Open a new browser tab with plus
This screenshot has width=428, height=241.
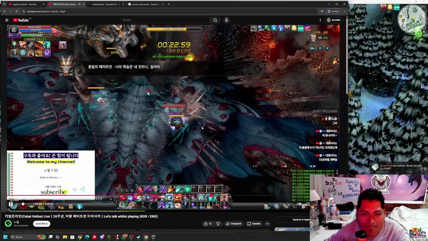click(169, 4)
